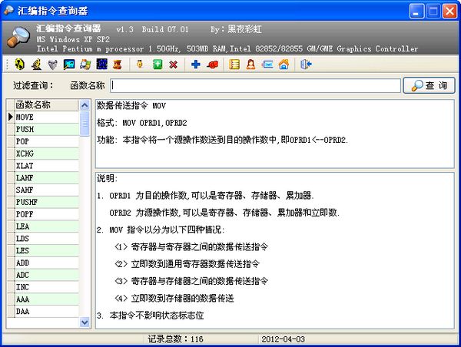Image resolution: width=461 pixels, height=347 pixels.
Task: Click the yellow-black radiation toolbar icon
Action: pos(20,64)
